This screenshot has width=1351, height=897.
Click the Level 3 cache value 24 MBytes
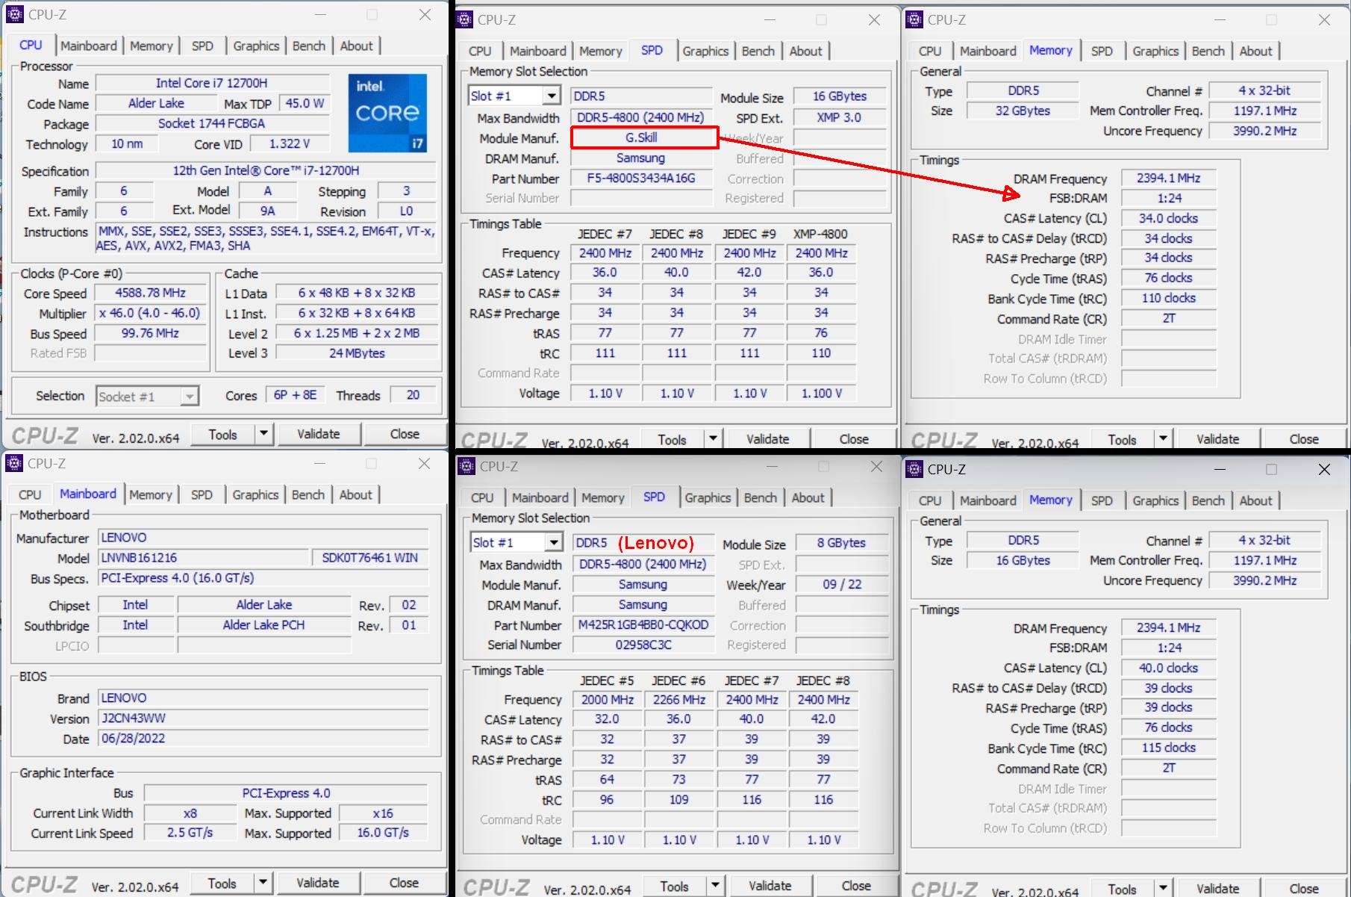[357, 353]
